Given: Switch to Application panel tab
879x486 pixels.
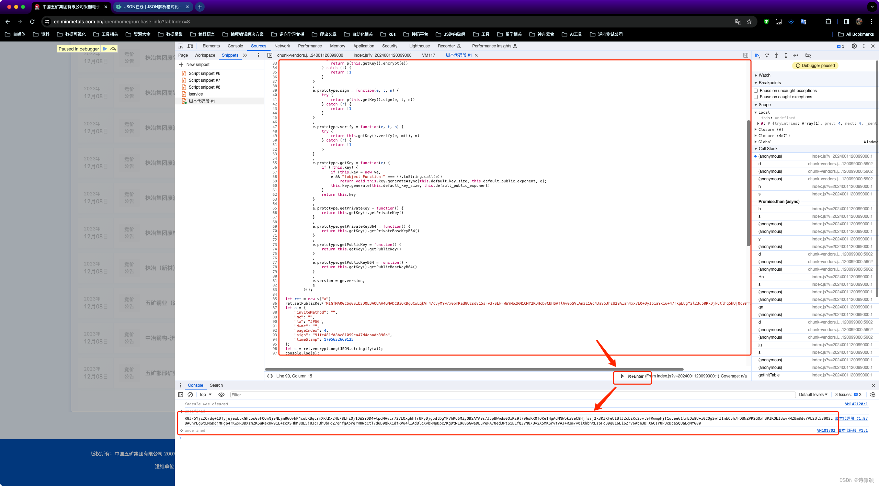Looking at the screenshot, I should click(363, 46).
